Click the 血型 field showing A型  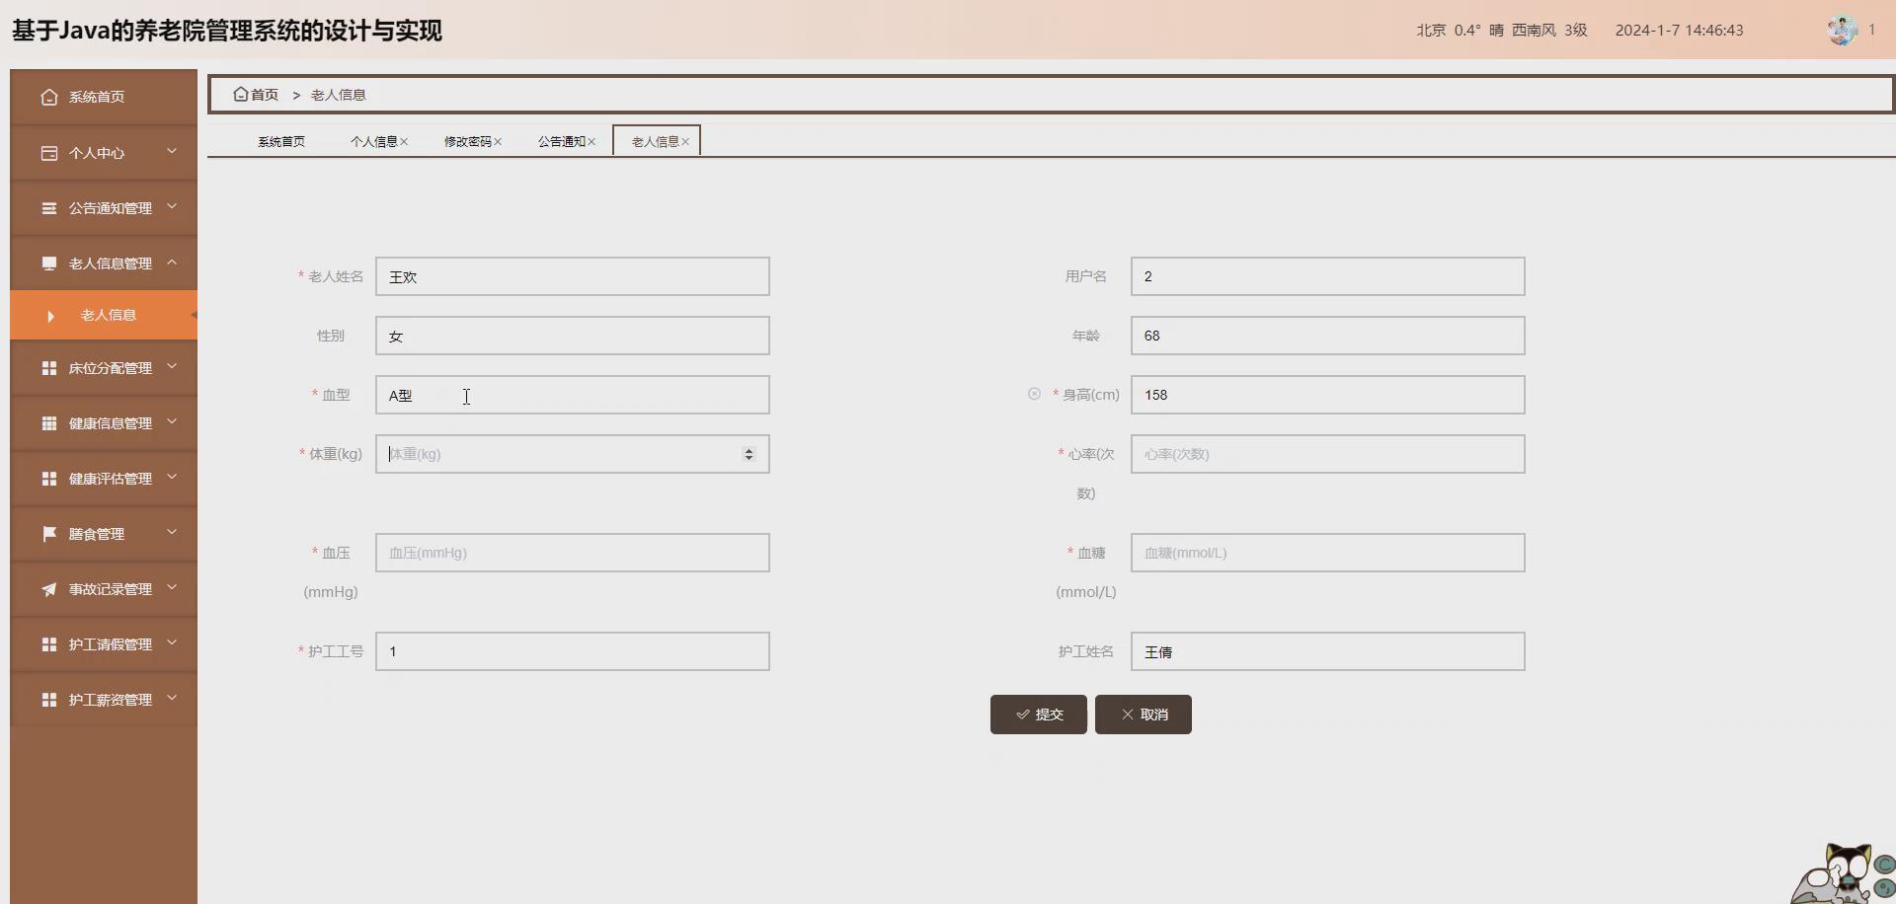pos(573,395)
